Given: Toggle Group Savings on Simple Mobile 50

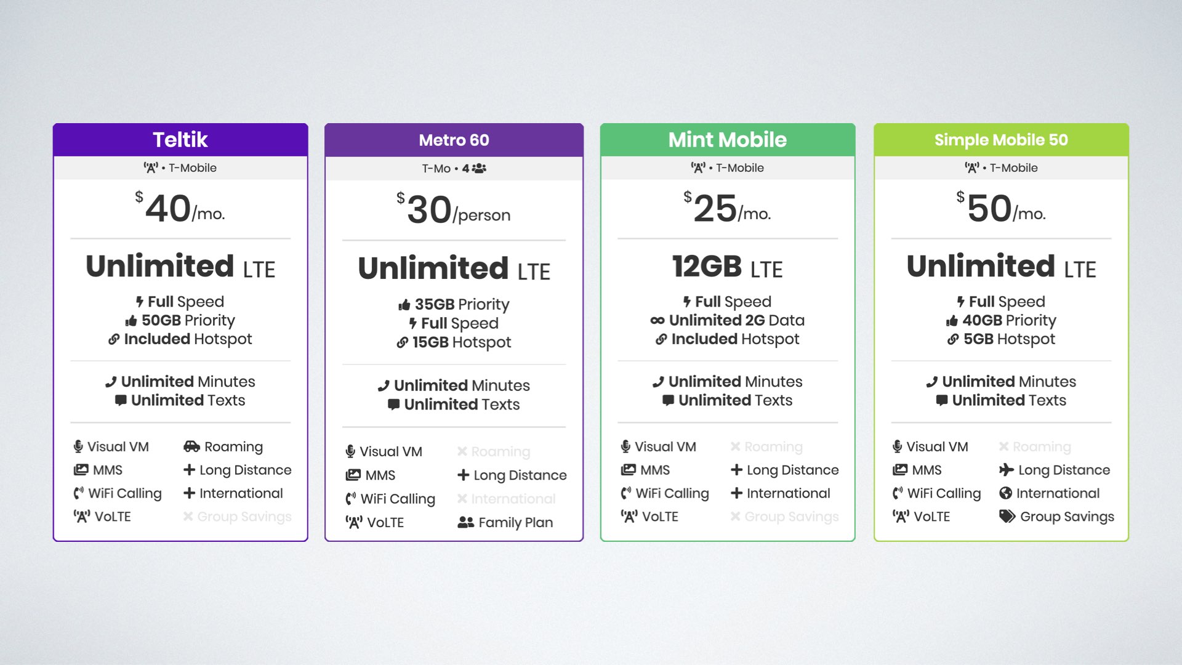Looking at the screenshot, I should 1057,515.
